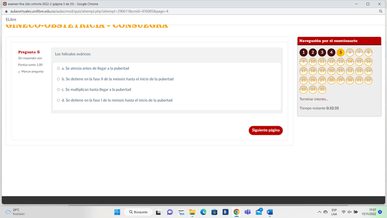
Task: Open Task View in taskbar
Action: pyautogui.click(x=158, y=212)
